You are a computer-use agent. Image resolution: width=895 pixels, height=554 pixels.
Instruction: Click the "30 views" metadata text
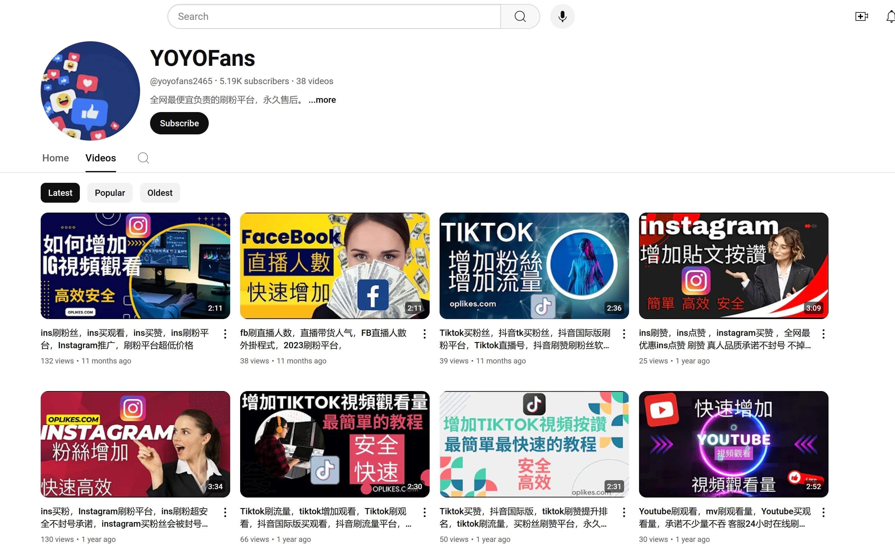click(x=653, y=539)
